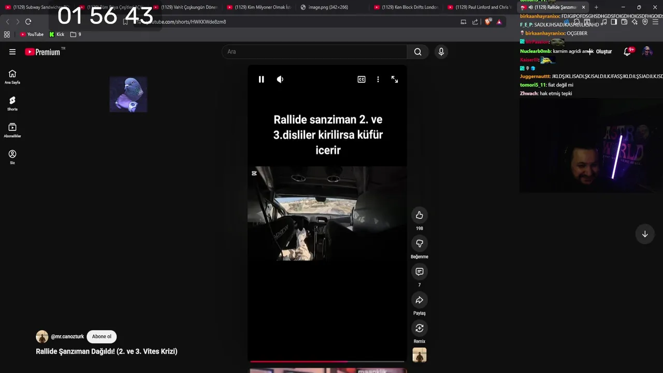Open the bookmarks folder named 9
The image size is (663, 373).
click(x=76, y=34)
